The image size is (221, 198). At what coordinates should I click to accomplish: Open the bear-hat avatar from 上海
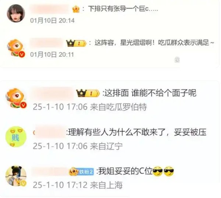16,176
